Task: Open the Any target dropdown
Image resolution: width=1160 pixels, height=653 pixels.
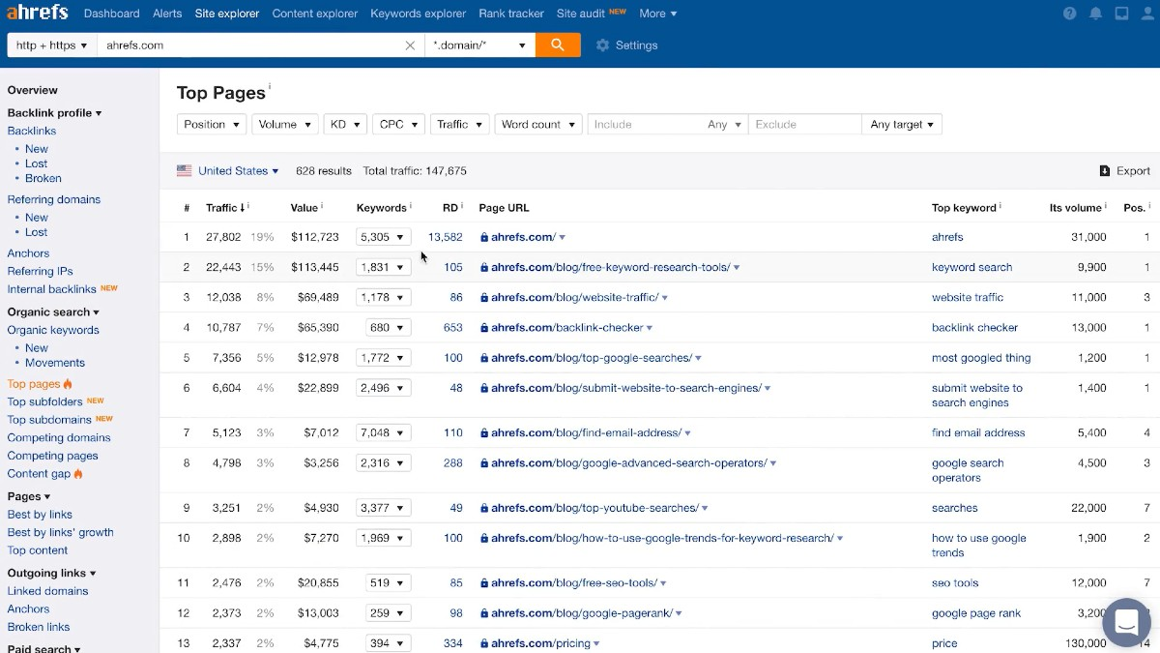Action: click(902, 125)
